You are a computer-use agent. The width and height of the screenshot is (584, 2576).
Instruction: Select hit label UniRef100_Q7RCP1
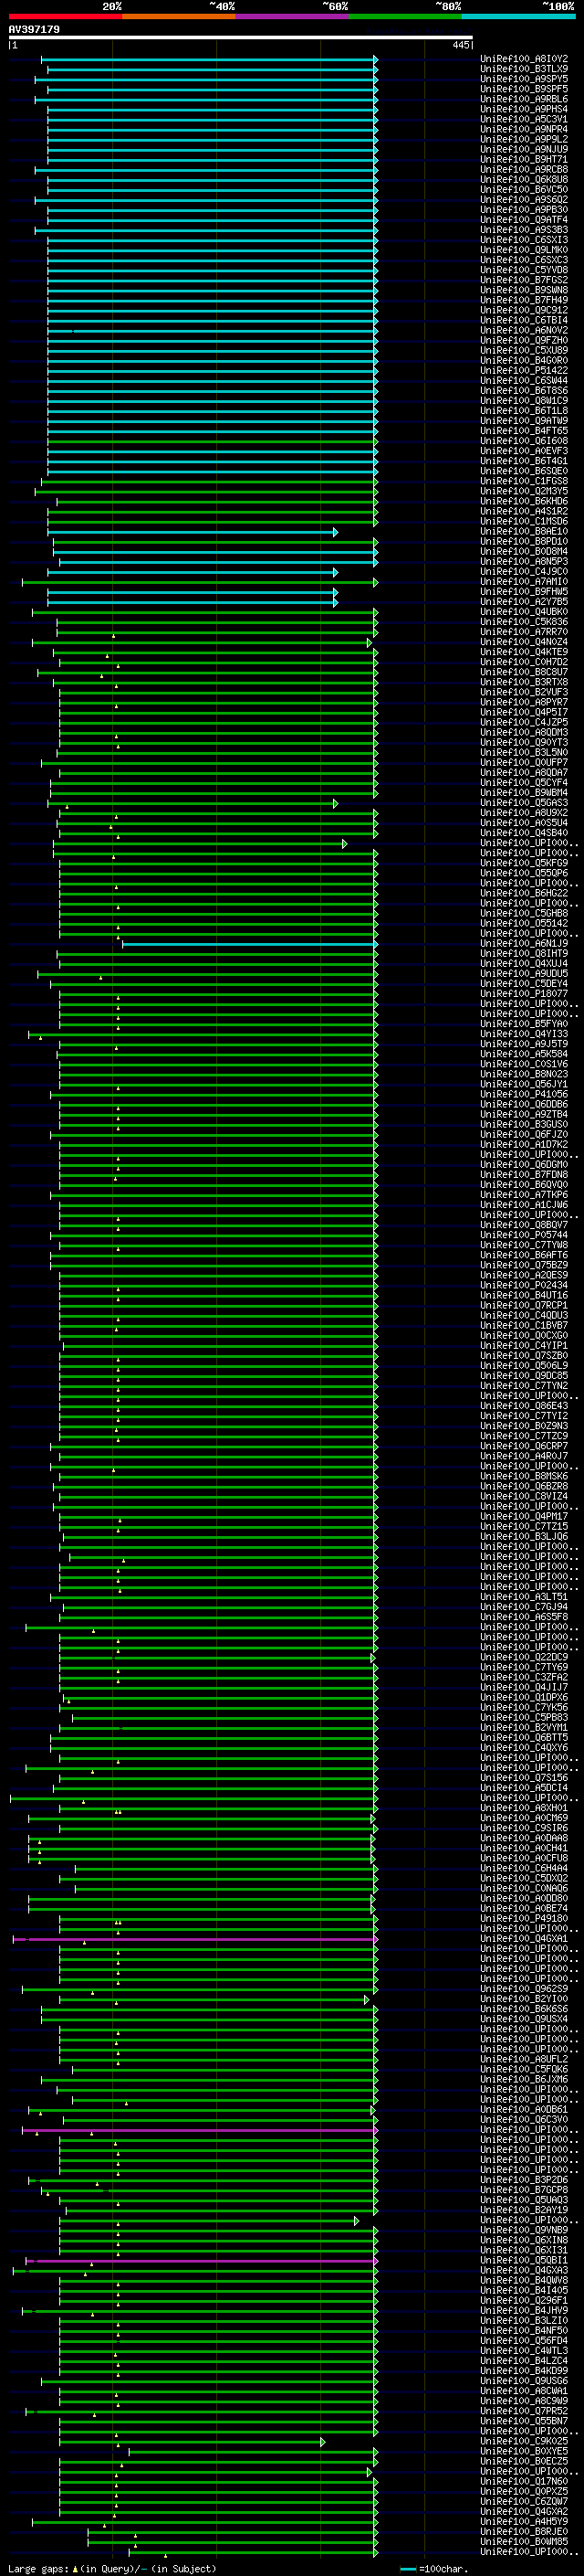pyautogui.click(x=523, y=1306)
